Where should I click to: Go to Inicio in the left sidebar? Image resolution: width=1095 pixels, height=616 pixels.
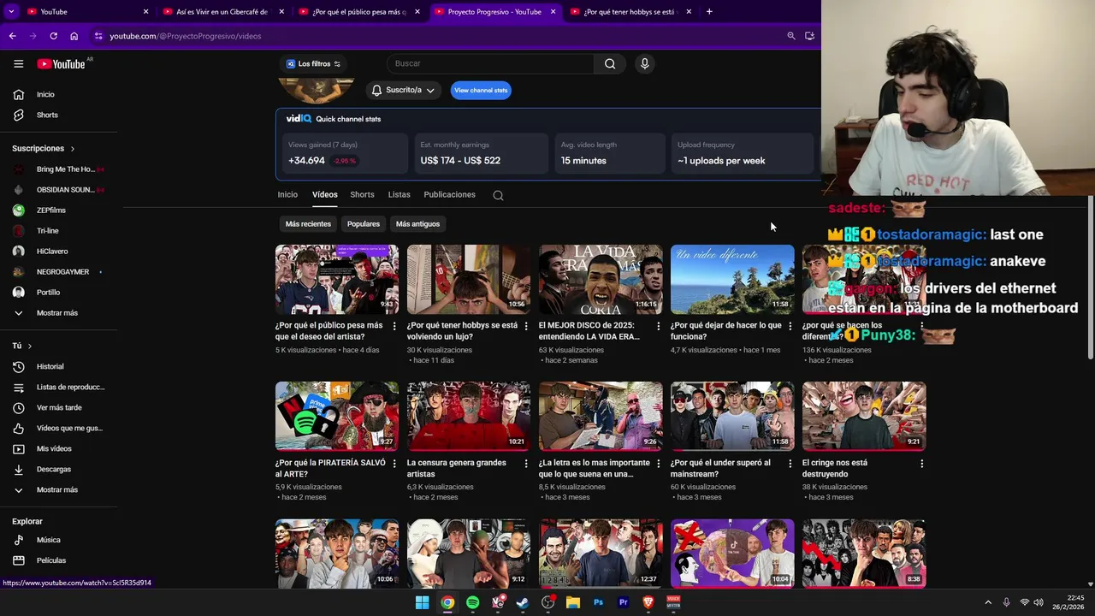click(x=45, y=94)
